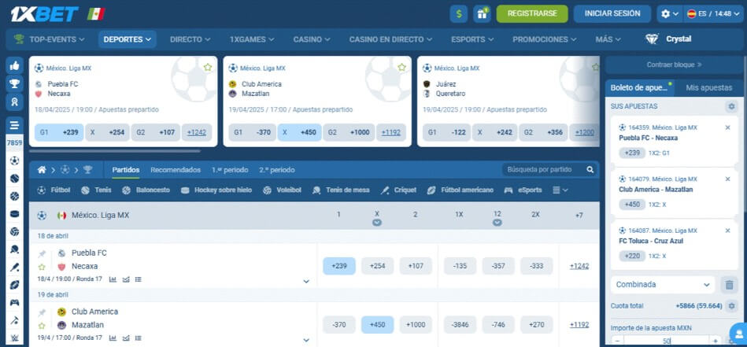This screenshot has width=747, height=347.
Task: Open the trophy icon in left sidebar
Action: (x=15, y=83)
